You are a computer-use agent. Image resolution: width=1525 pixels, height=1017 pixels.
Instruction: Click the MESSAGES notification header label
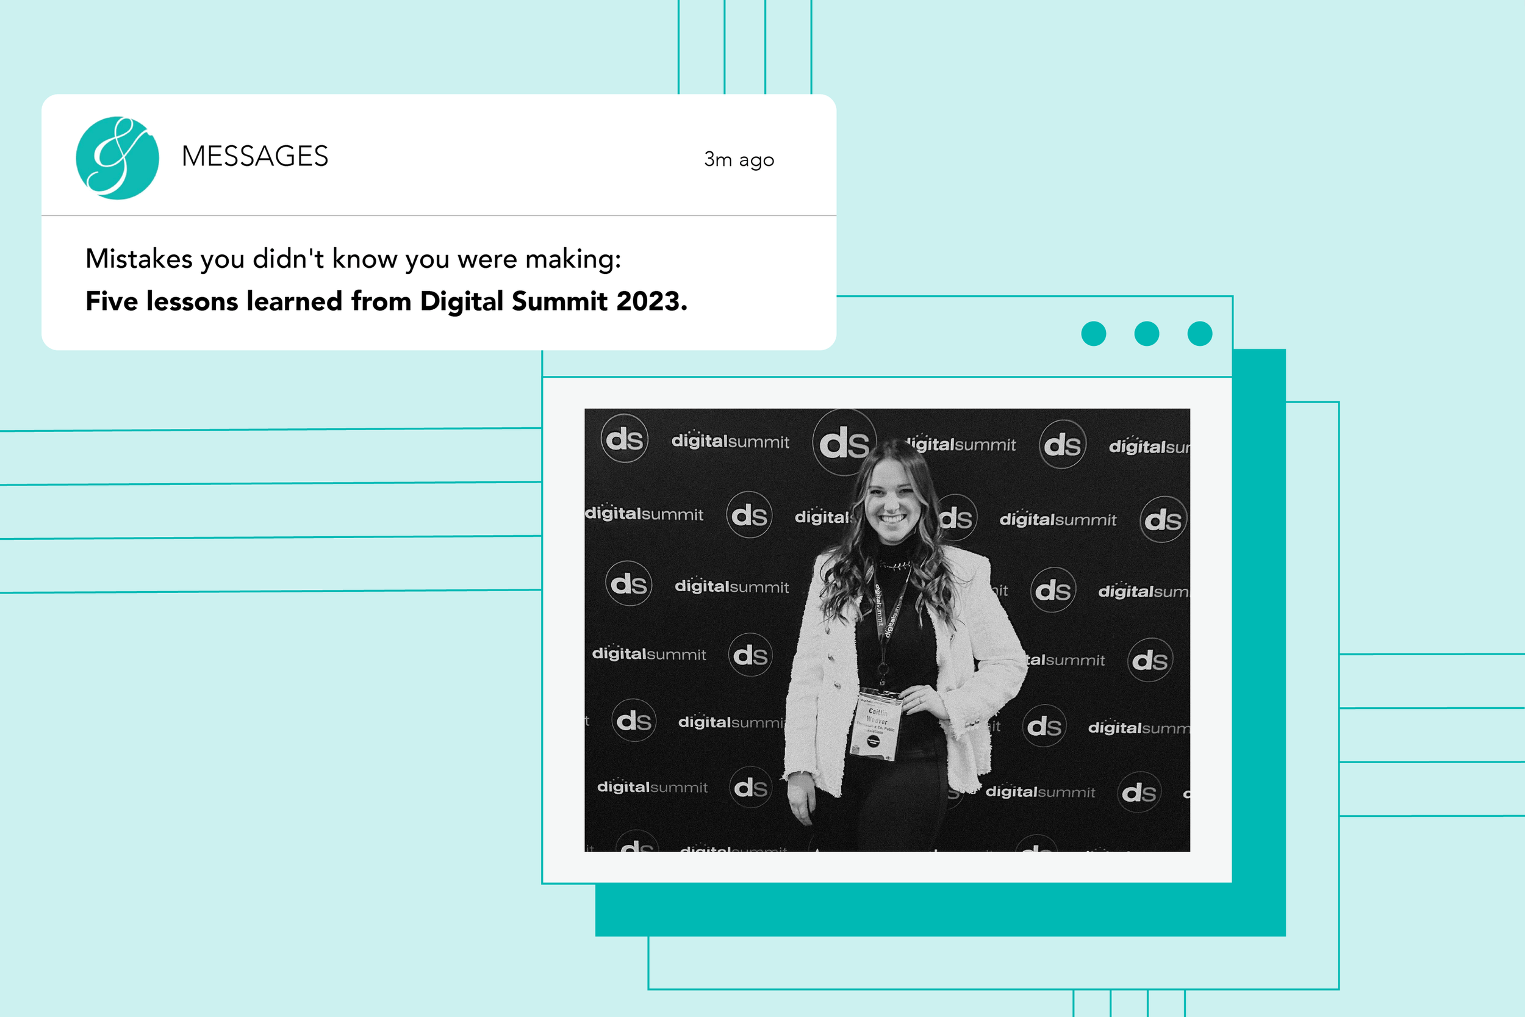click(255, 156)
